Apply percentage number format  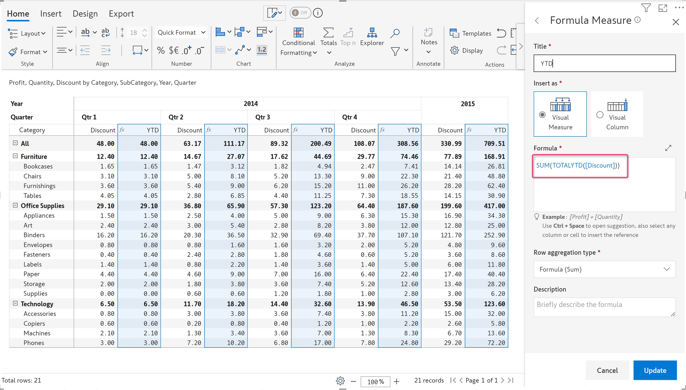pyautogui.click(x=161, y=50)
